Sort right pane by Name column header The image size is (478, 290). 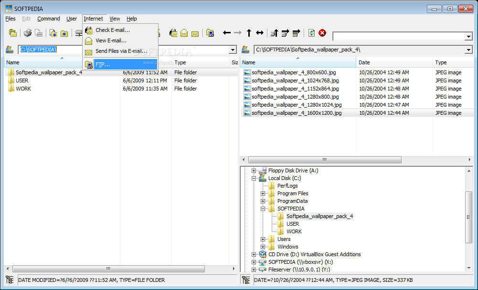[x=298, y=62]
